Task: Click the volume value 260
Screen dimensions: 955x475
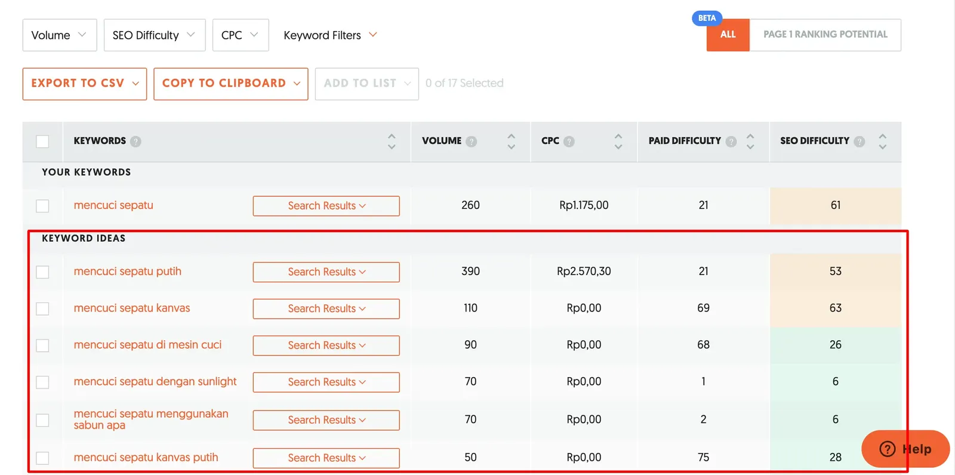Action: pyautogui.click(x=470, y=205)
